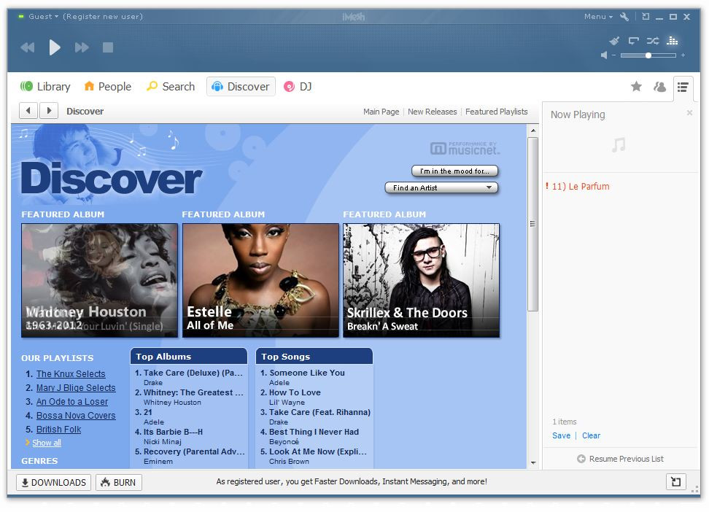709x512 pixels.
Task: Open the New Releases page
Action: tap(433, 112)
